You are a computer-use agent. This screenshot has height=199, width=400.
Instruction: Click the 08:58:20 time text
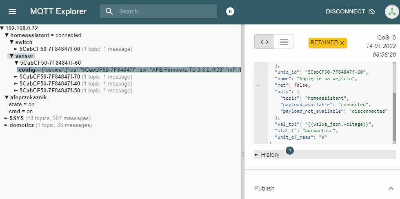click(x=384, y=55)
